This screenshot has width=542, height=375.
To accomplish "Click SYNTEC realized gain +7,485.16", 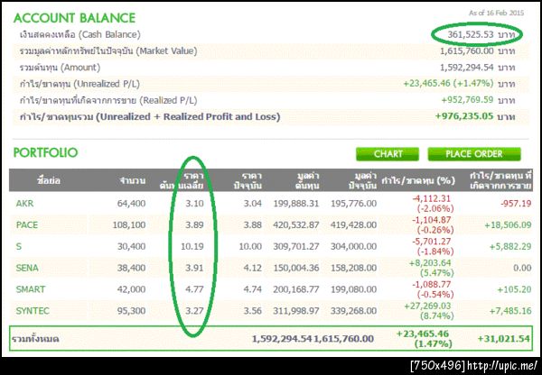I will 510,310.
